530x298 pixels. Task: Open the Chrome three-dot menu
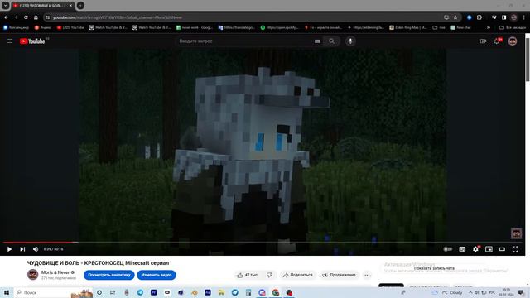coord(524,17)
